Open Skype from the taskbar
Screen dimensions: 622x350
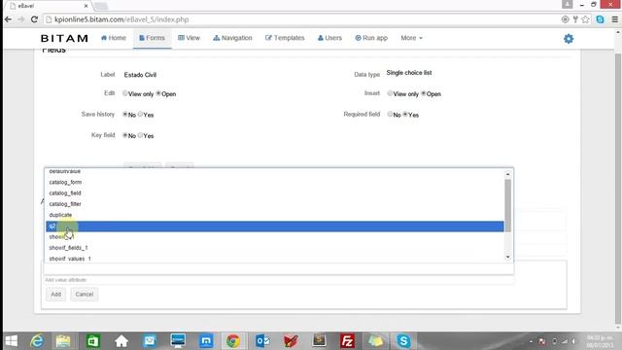[x=403, y=341]
